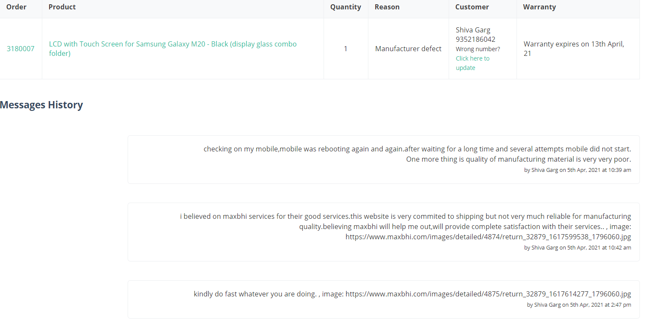Click phone number 9352186042
The width and height of the screenshot is (648, 328).
click(x=476, y=39)
